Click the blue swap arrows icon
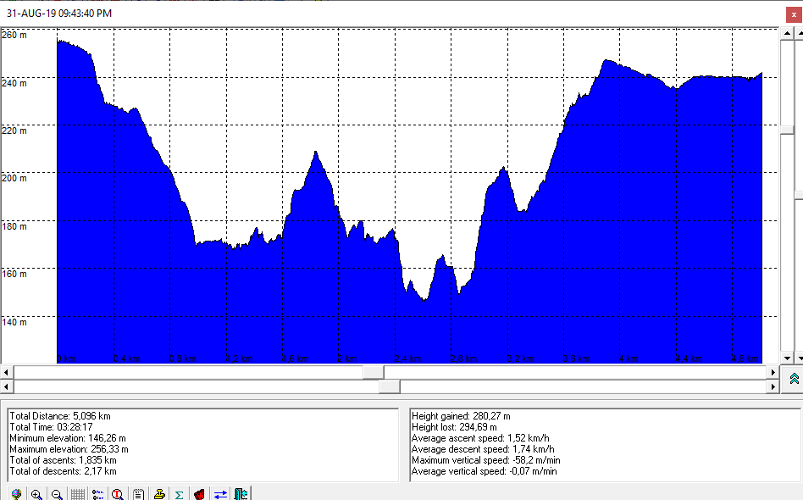The height and width of the screenshot is (500, 803). (220, 493)
